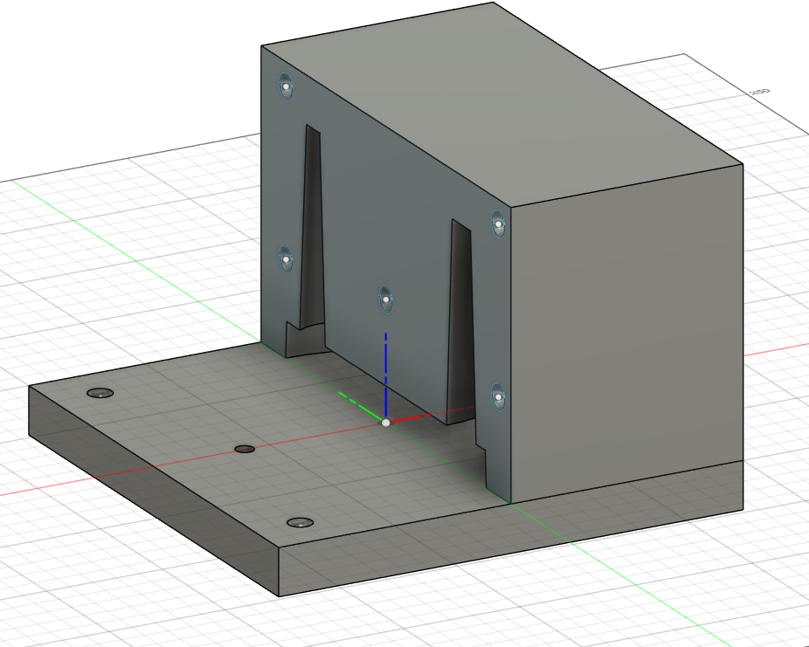
Task: Pick the upper-right hole on vertical wall
Action: [498, 224]
